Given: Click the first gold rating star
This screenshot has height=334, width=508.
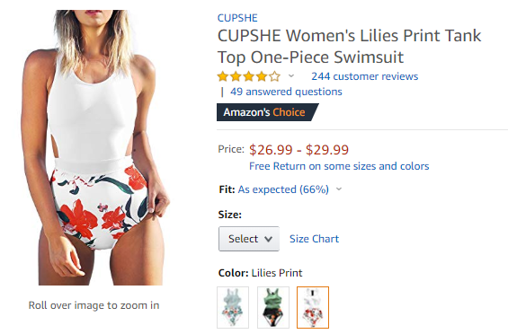Looking at the screenshot, I should pyautogui.click(x=223, y=76).
